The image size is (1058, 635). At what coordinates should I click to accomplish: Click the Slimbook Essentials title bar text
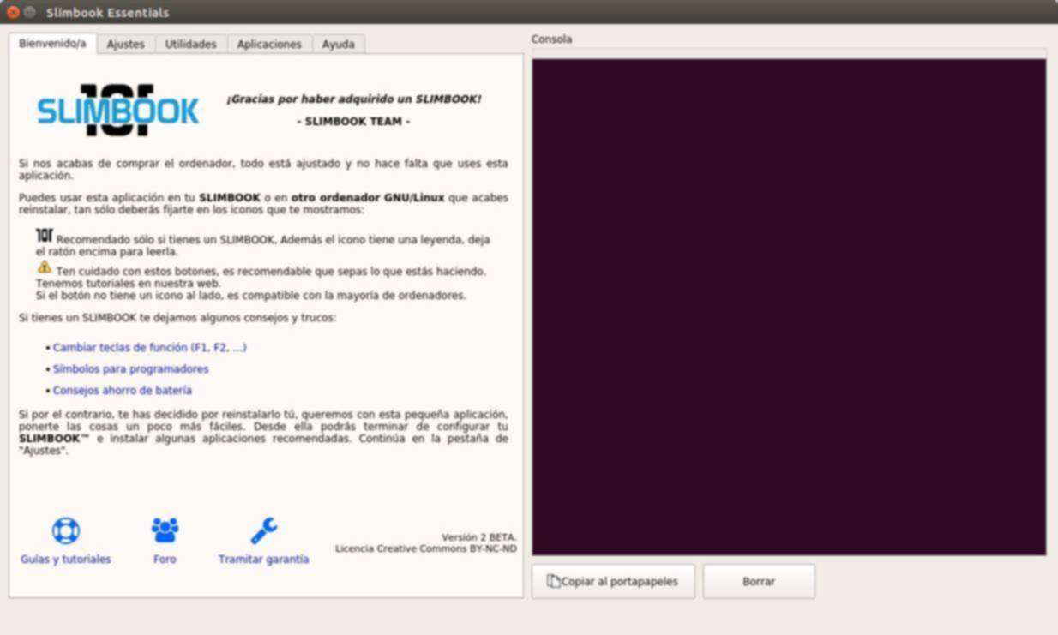(x=107, y=12)
